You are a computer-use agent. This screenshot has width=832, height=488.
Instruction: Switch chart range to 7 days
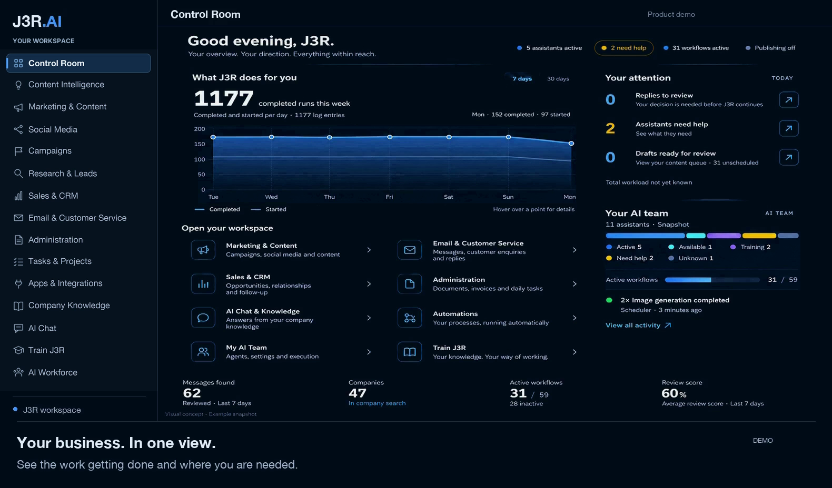522,79
